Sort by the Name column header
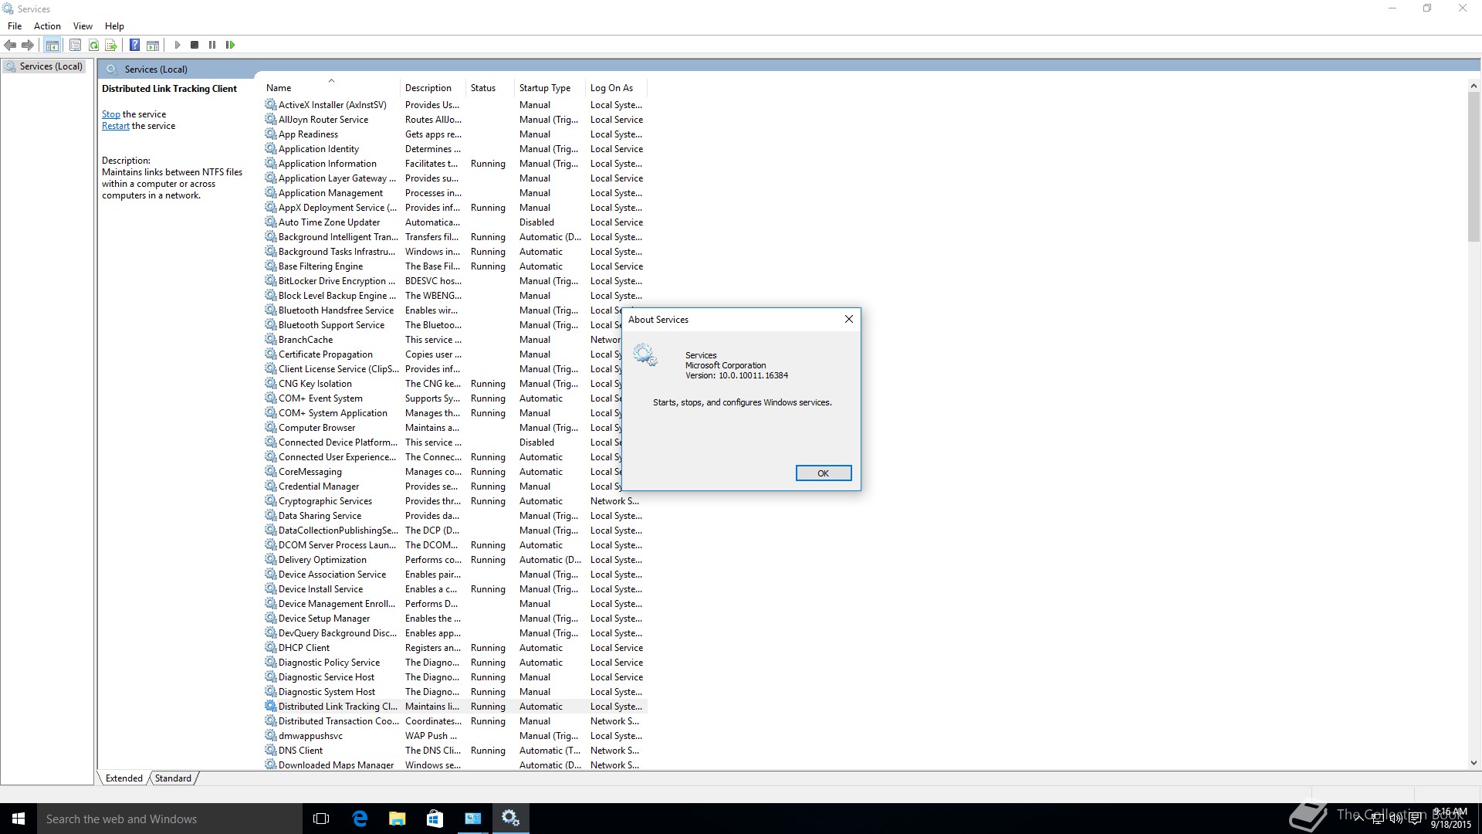1482x834 pixels. pyautogui.click(x=279, y=88)
